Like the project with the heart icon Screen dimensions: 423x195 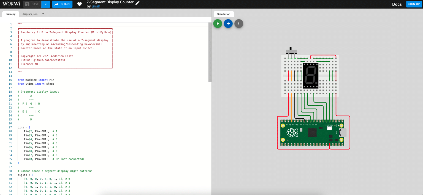pyautogui.click(x=79, y=4)
